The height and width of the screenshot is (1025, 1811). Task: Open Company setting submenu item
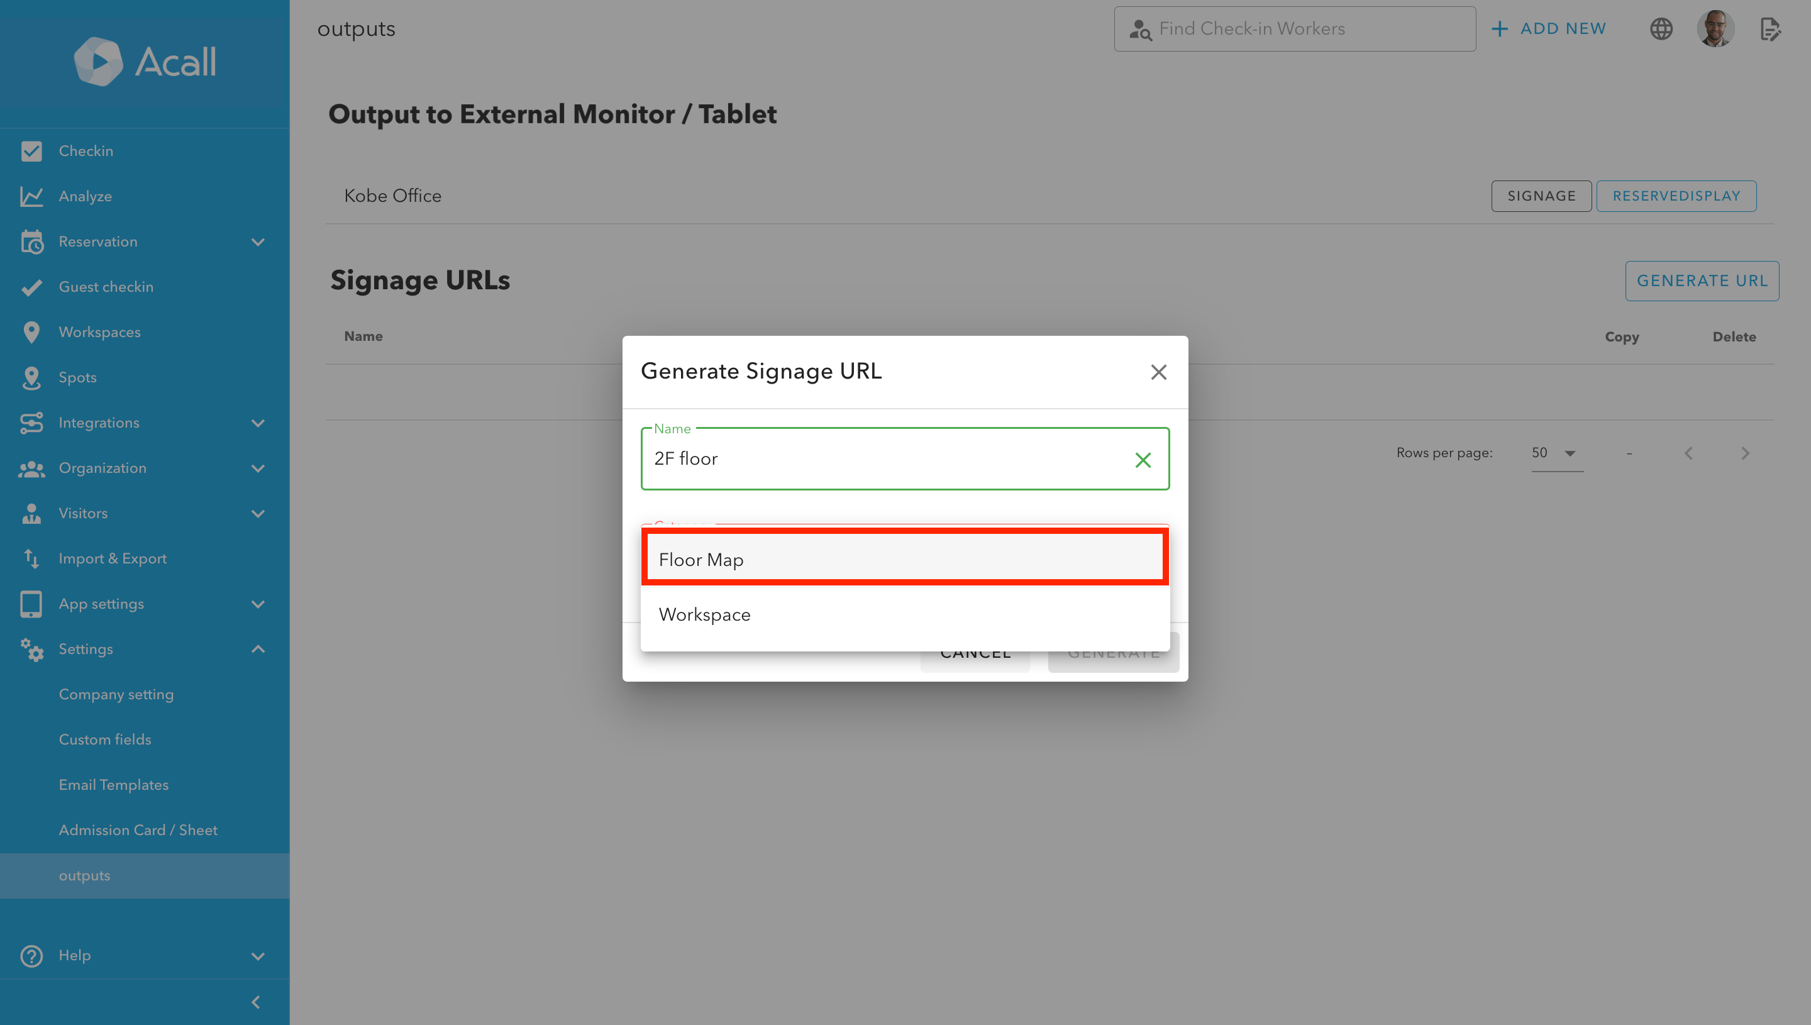click(x=116, y=694)
